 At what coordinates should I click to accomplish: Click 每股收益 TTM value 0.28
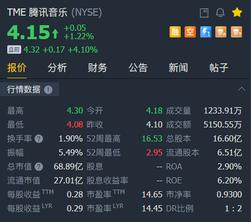[x=75, y=195]
